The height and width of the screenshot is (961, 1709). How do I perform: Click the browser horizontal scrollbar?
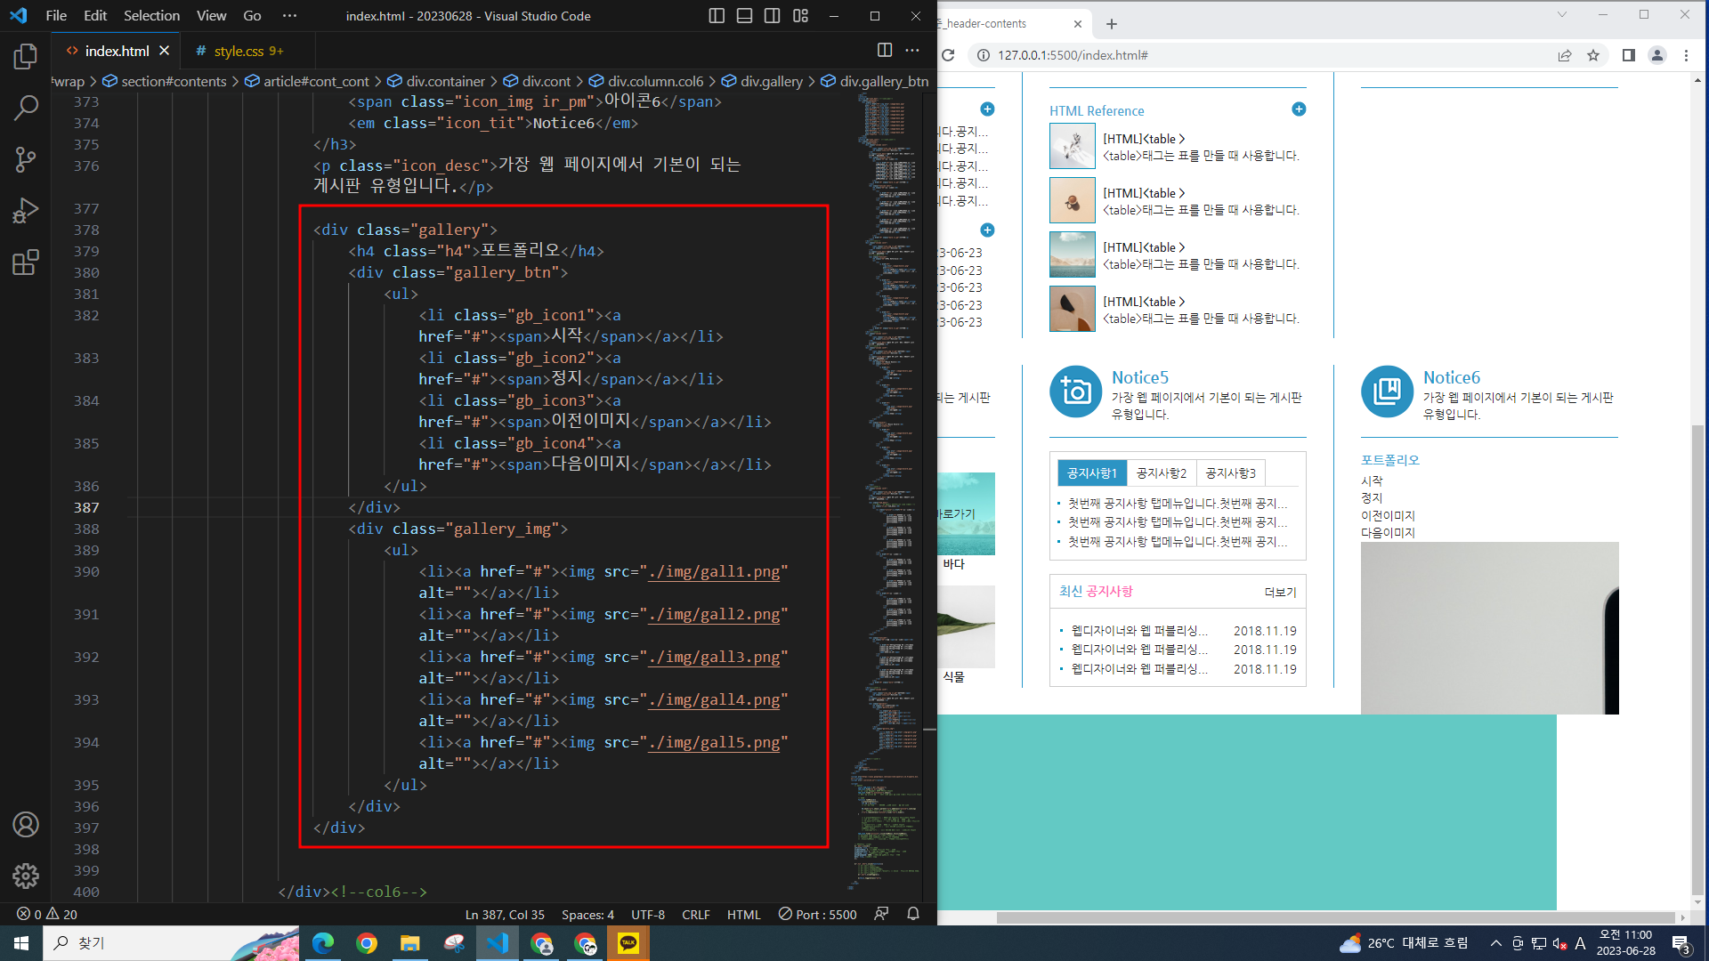pos(1335,917)
